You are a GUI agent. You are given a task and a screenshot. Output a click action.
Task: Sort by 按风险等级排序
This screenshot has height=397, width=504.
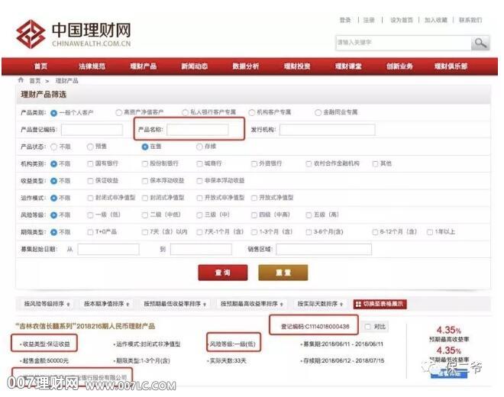pyautogui.click(x=47, y=304)
